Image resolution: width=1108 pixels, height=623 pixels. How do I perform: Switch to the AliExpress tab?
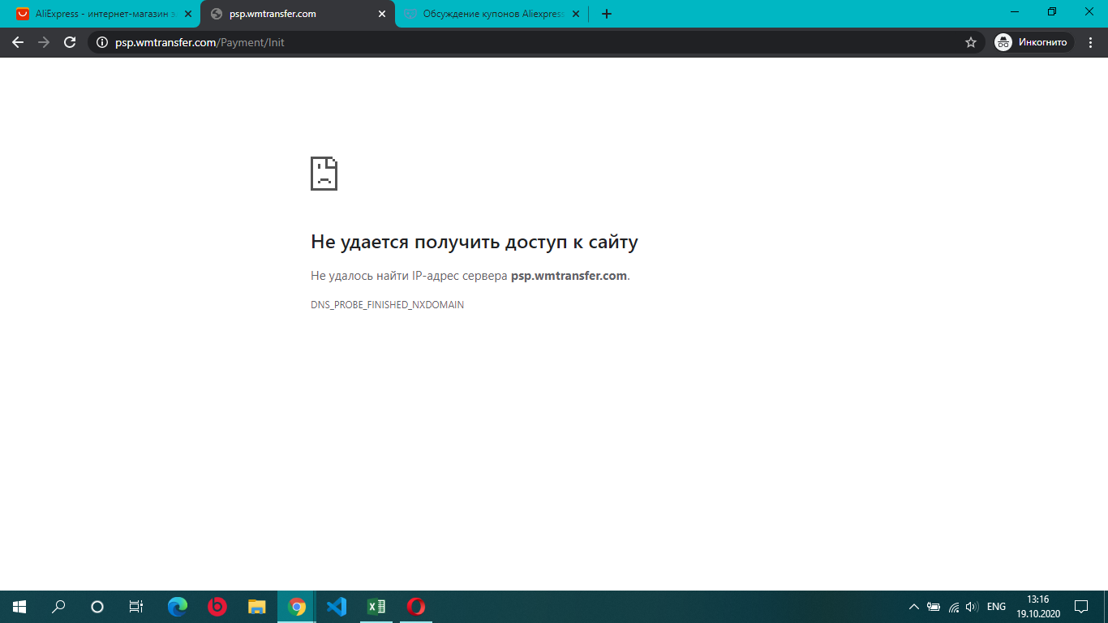pos(101,14)
